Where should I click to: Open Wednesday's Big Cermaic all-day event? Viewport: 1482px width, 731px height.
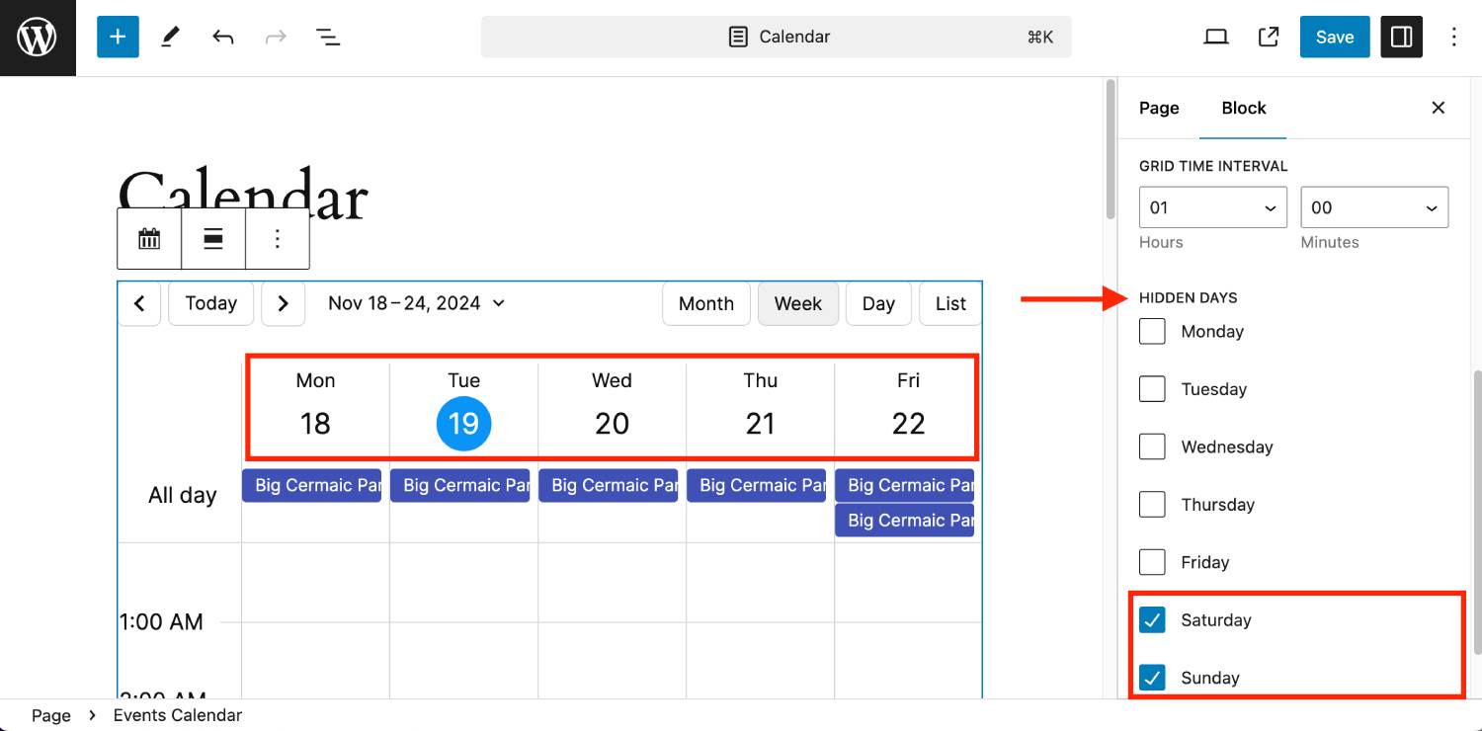(x=608, y=485)
